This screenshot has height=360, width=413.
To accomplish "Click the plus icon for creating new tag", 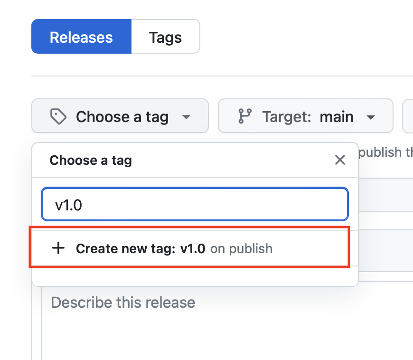I will (x=58, y=248).
